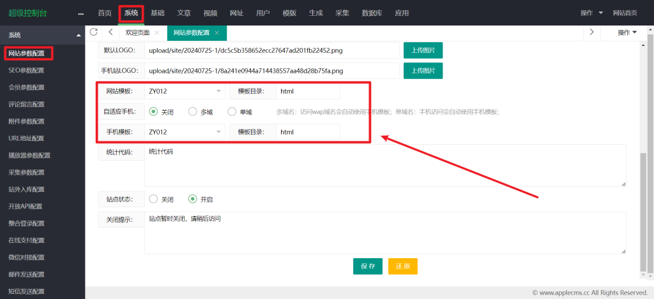This screenshot has height=299, width=654.
Task: Close the 网站参数配置 tab
Action: tap(217, 33)
